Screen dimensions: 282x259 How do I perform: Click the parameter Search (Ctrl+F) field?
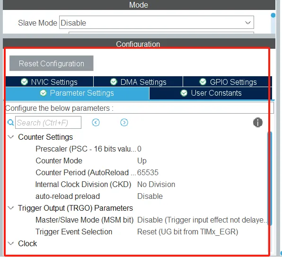[x=48, y=123]
